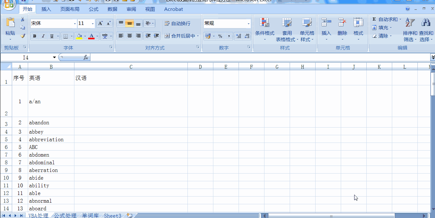Switch to the Insert (插入) ribbon tab
This screenshot has height=218, width=435.
(x=46, y=9)
